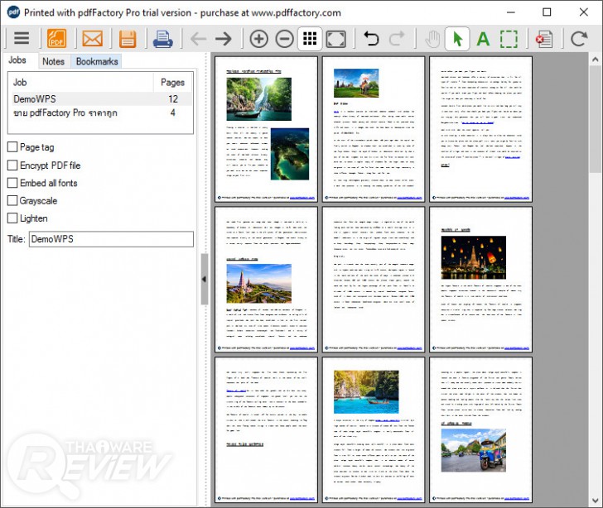Switch to the Notes tab
Image resolution: width=603 pixels, height=508 pixels.
coord(54,61)
